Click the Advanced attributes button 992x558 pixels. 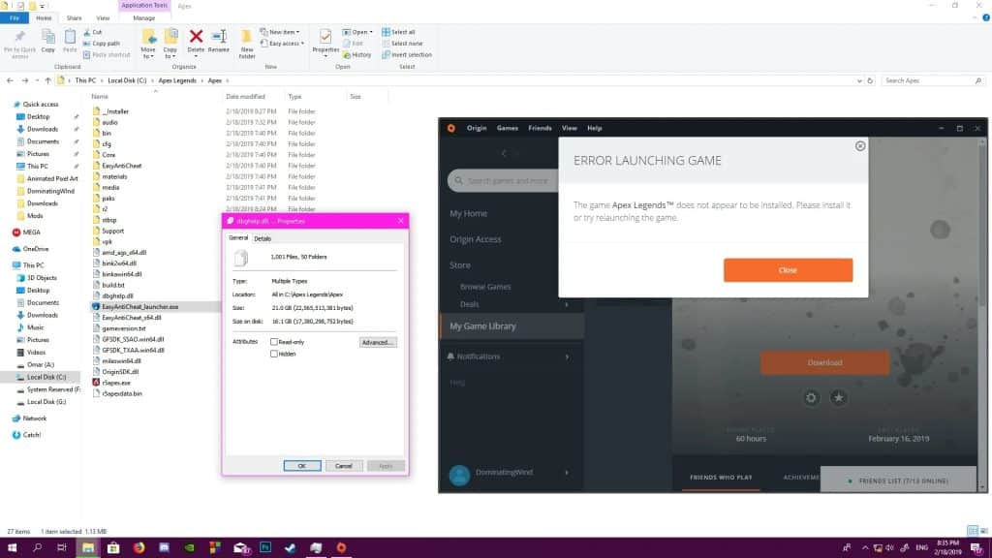click(x=378, y=342)
